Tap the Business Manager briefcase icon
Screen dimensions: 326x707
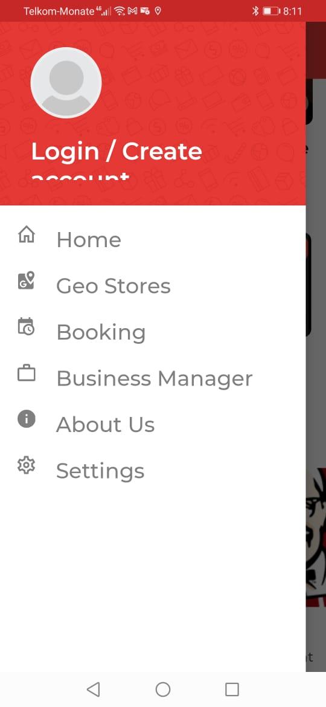coord(26,373)
